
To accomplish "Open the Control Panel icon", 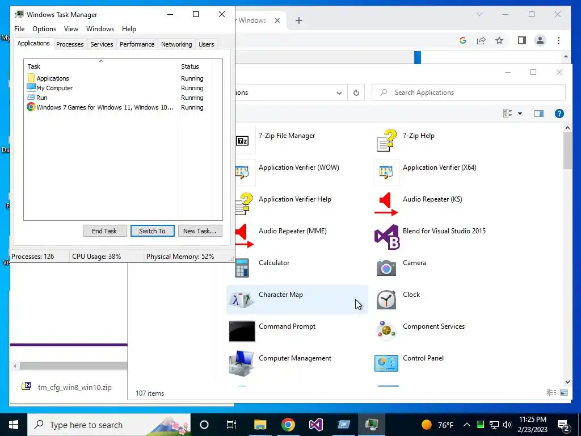I will [x=386, y=363].
